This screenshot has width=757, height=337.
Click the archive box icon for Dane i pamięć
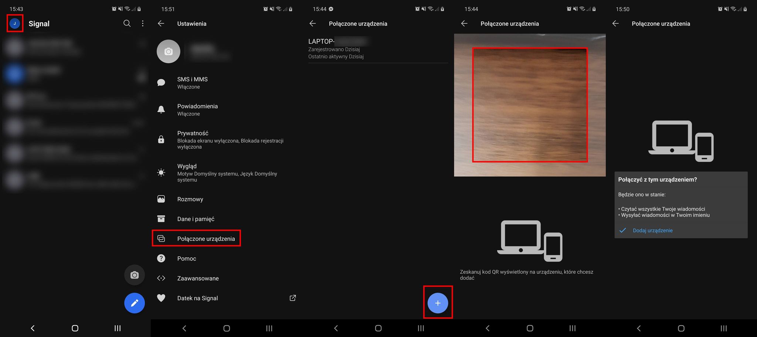(161, 219)
